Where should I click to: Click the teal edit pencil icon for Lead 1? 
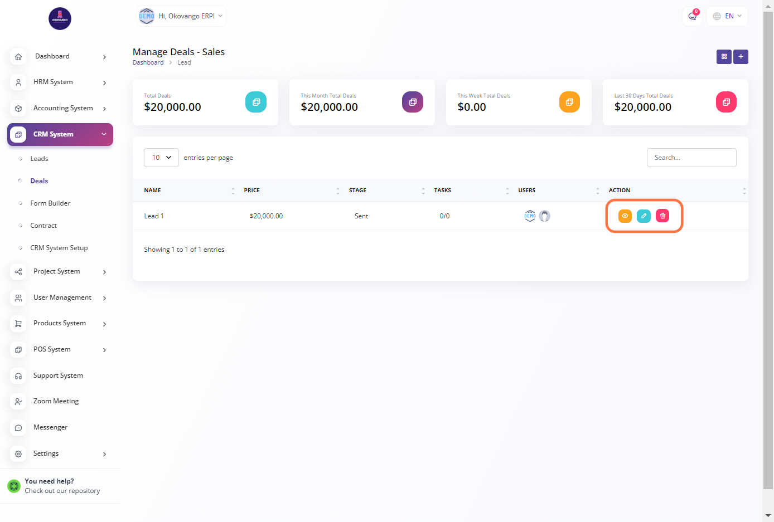pyautogui.click(x=644, y=216)
